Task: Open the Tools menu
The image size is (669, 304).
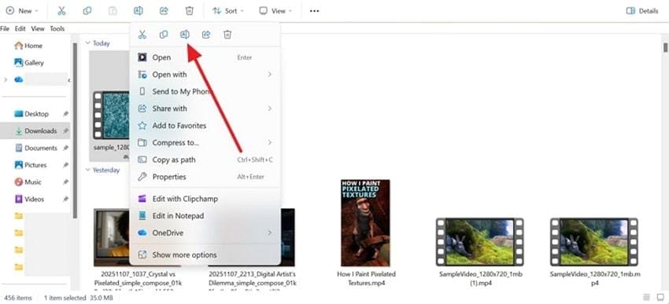Action: [x=57, y=28]
